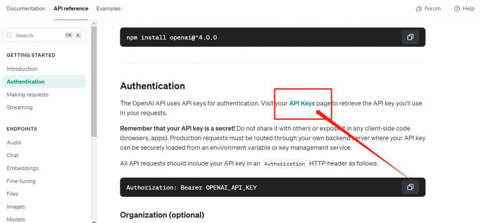Click the Forum speech bubble icon
The image size is (481, 223).
pyautogui.click(x=419, y=8)
